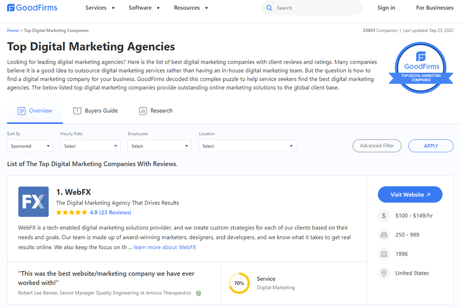Open the Employees filter dropdown
Screen dimensions: 462x308
[159, 146]
